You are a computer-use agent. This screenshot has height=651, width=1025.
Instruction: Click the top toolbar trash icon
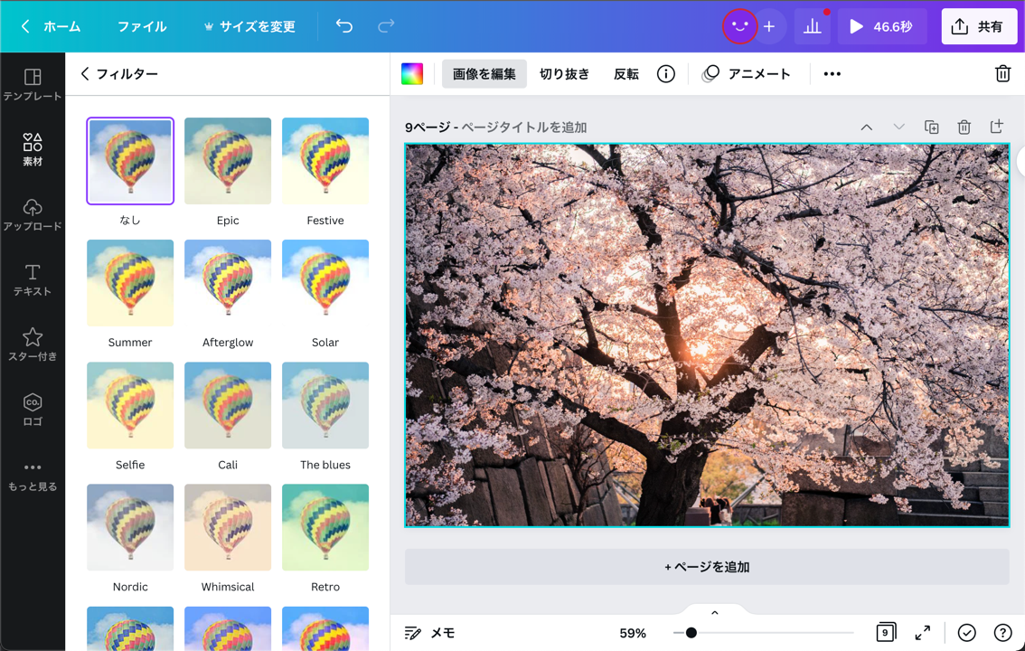coord(1002,73)
